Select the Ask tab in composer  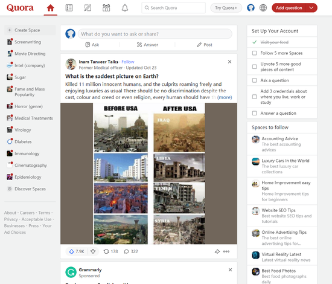pyautogui.click(x=92, y=45)
